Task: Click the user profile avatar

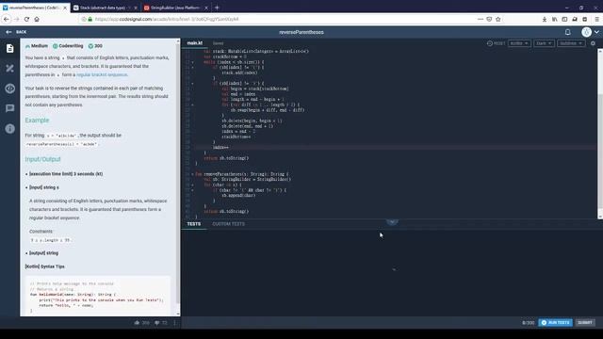Action: 586,32
